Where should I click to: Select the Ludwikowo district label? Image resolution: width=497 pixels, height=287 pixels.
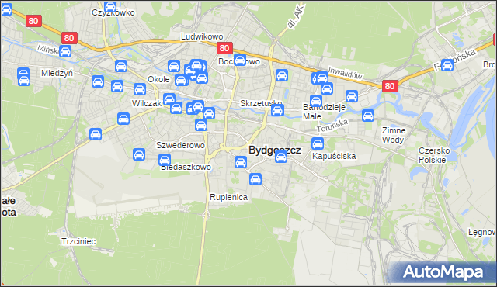pos(202,36)
